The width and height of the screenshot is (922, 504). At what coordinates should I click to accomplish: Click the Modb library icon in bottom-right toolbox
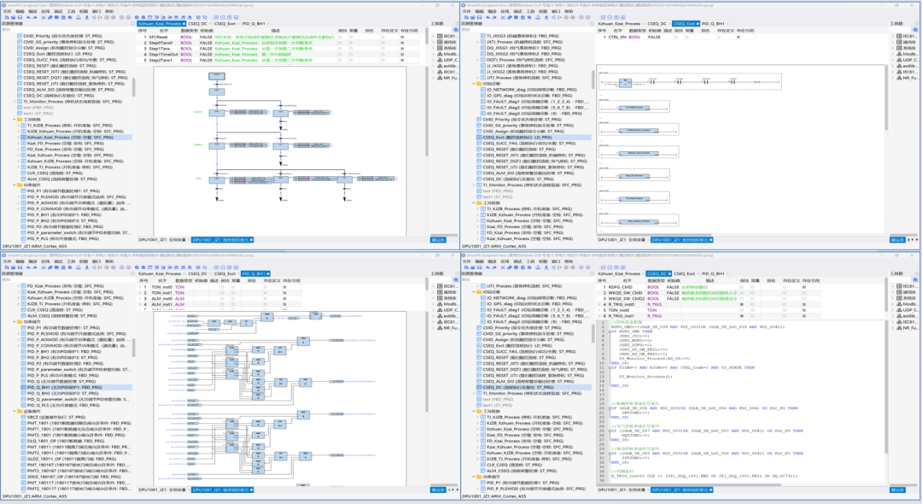click(898, 303)
